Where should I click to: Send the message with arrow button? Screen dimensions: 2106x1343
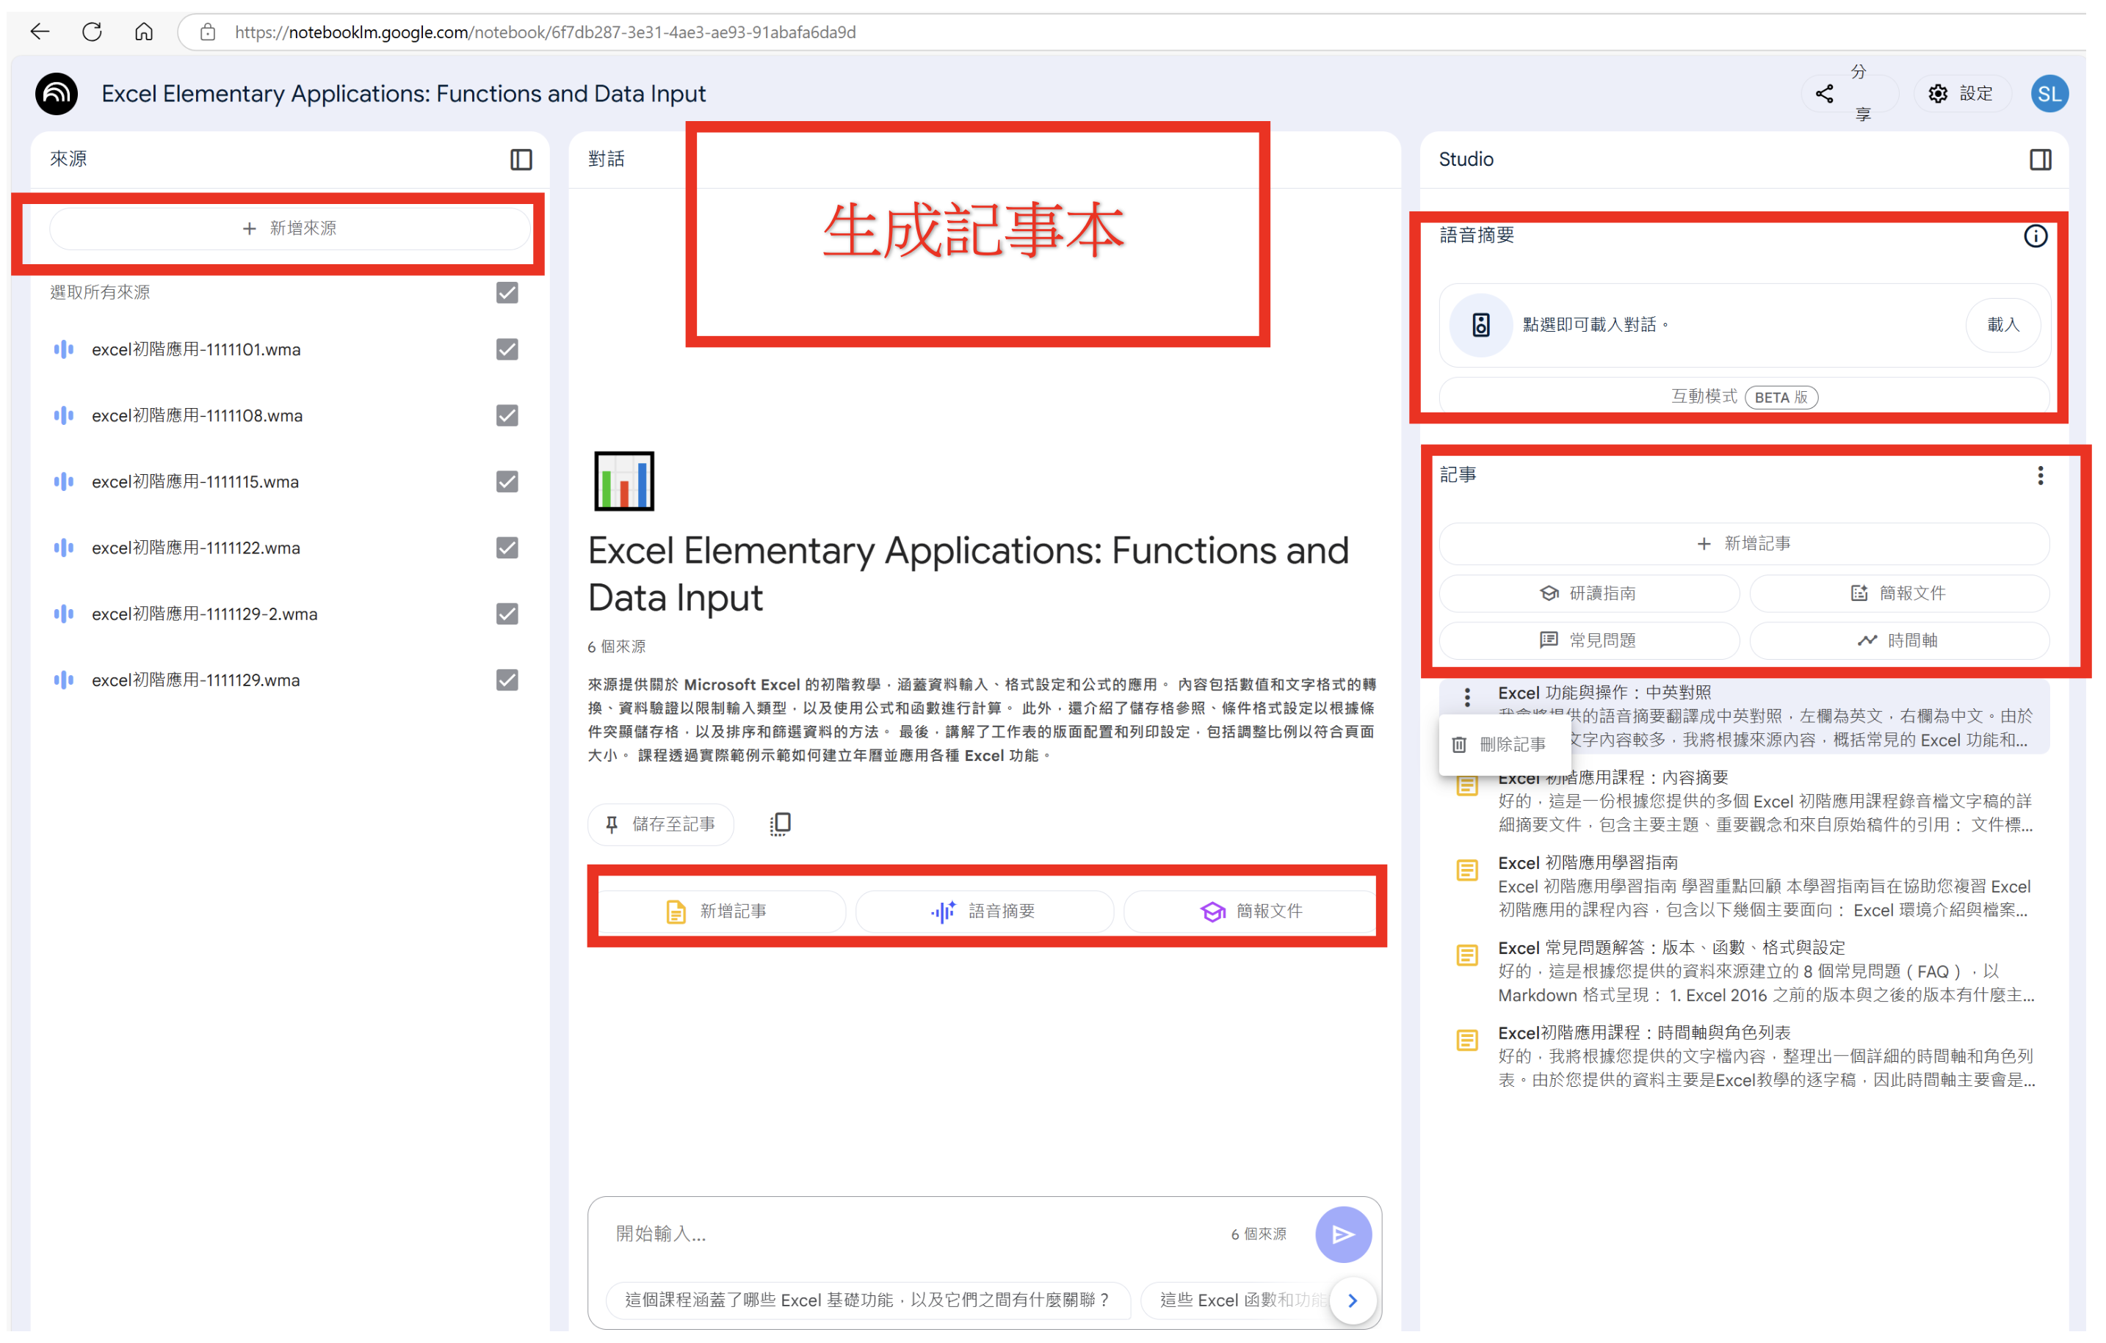(x=1343, y=1234)
